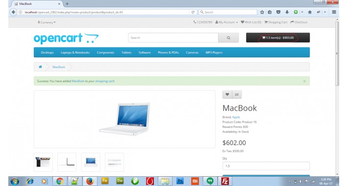This screenshot has height=186, width=348.
Task: Show site information icon in address bar
Action: (x=21, y=12)
